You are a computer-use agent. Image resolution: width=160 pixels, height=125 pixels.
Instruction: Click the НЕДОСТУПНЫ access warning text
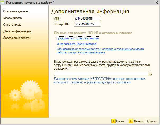pyautogui.click(x=100, y=81)
